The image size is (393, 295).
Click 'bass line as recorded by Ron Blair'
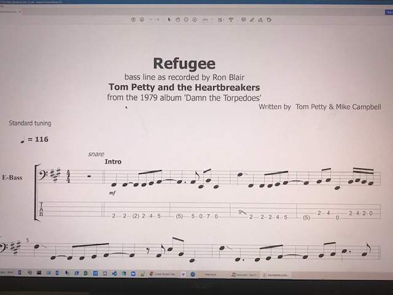point(184,77)
